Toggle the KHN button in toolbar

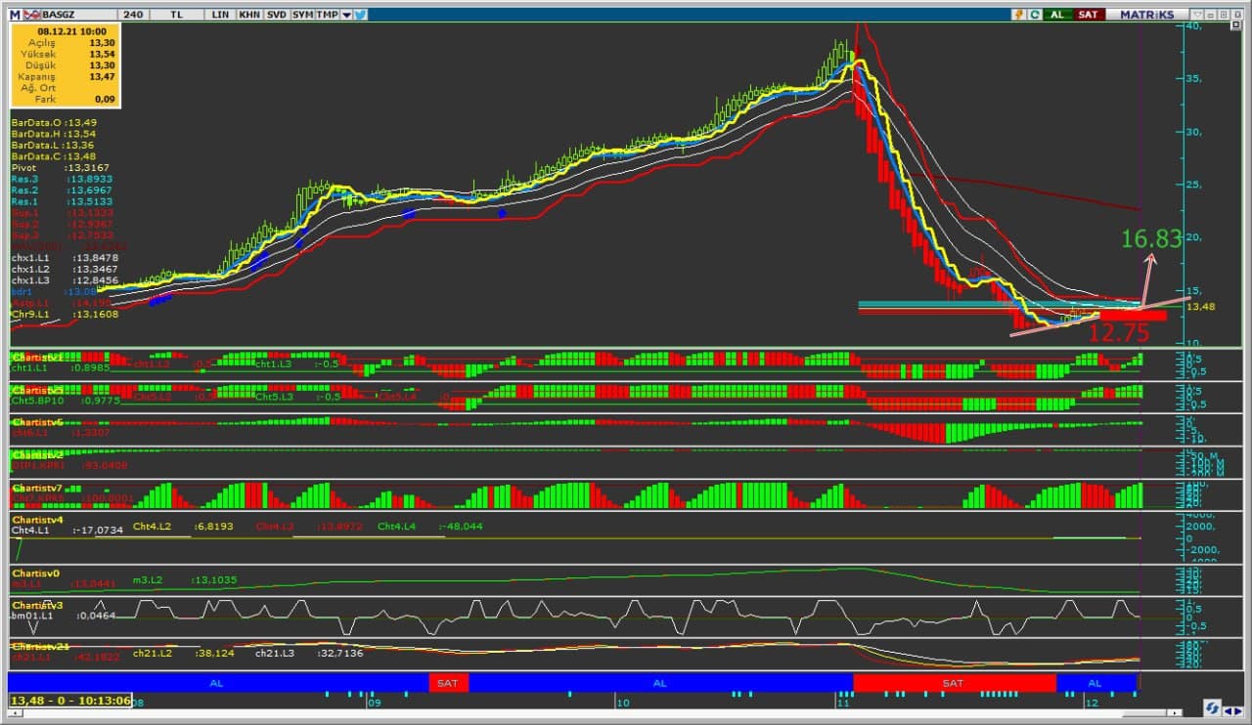tap(249, 15)
